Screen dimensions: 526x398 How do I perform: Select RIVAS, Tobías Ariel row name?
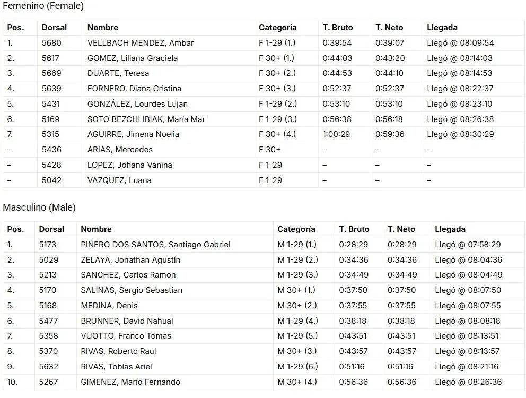pyautogui.click(x=116, y=367)
